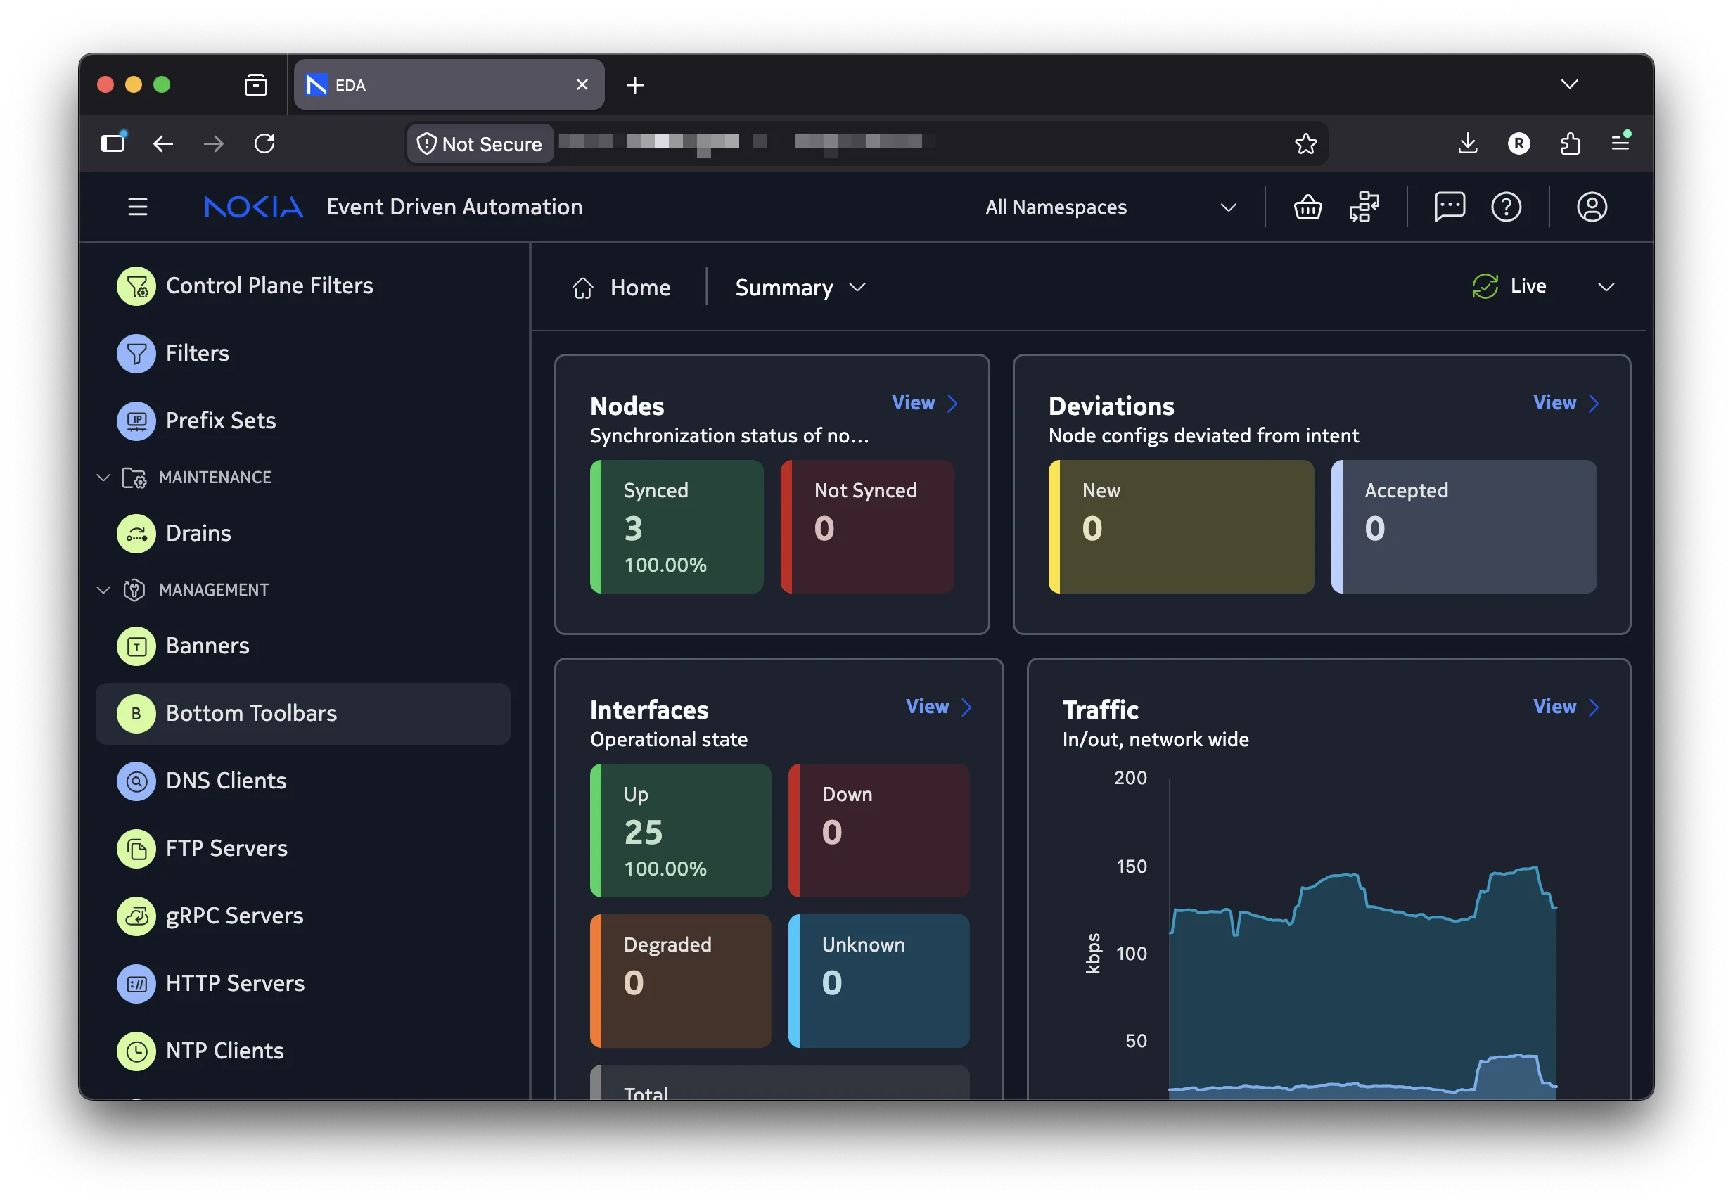Image resolution: width=1733 pixels, height=1204 pixels.
Task: Open the browser application menu
Action: (1620, 142)
